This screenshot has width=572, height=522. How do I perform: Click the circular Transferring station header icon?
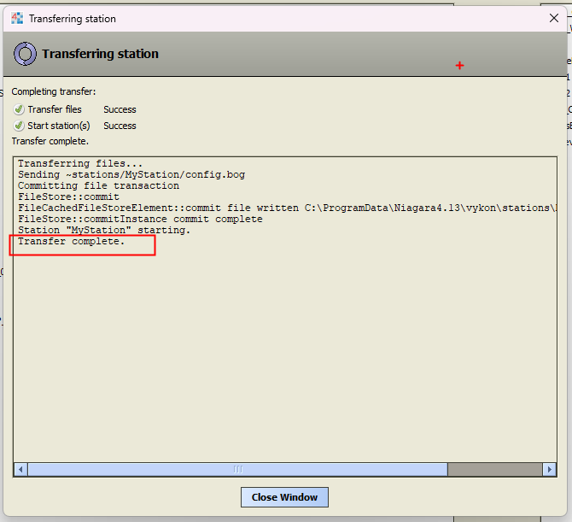click(25, 54)
